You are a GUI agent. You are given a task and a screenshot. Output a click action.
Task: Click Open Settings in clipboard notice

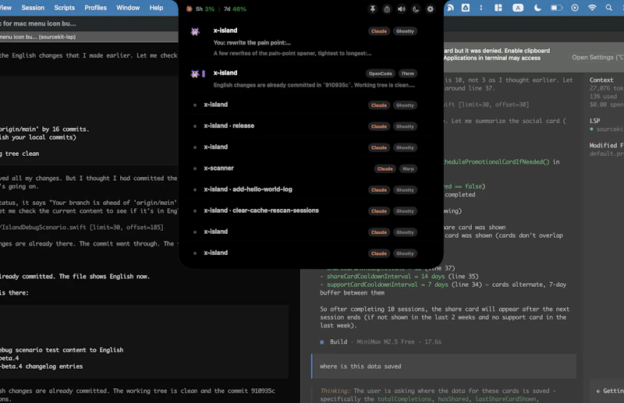(x=597, y=57)
